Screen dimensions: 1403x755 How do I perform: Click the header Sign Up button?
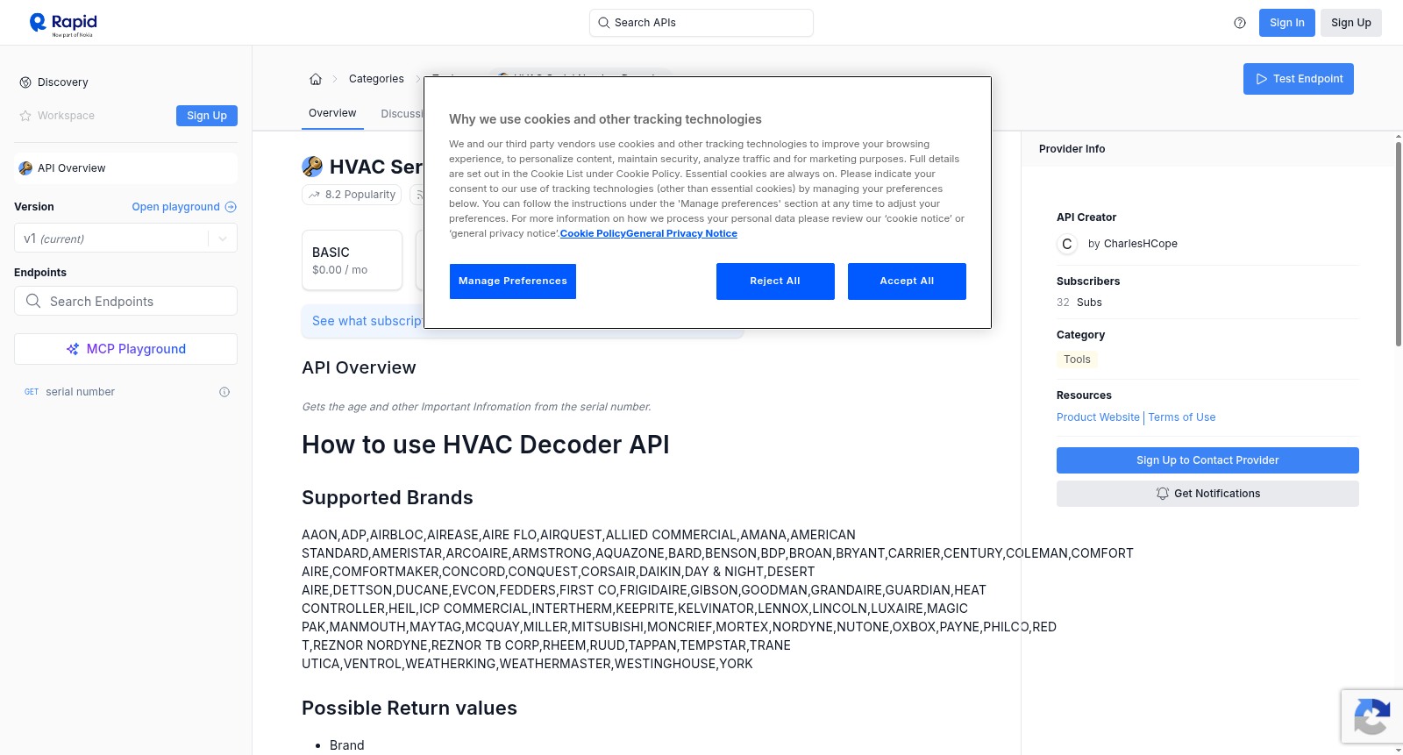pos(1350,23)
